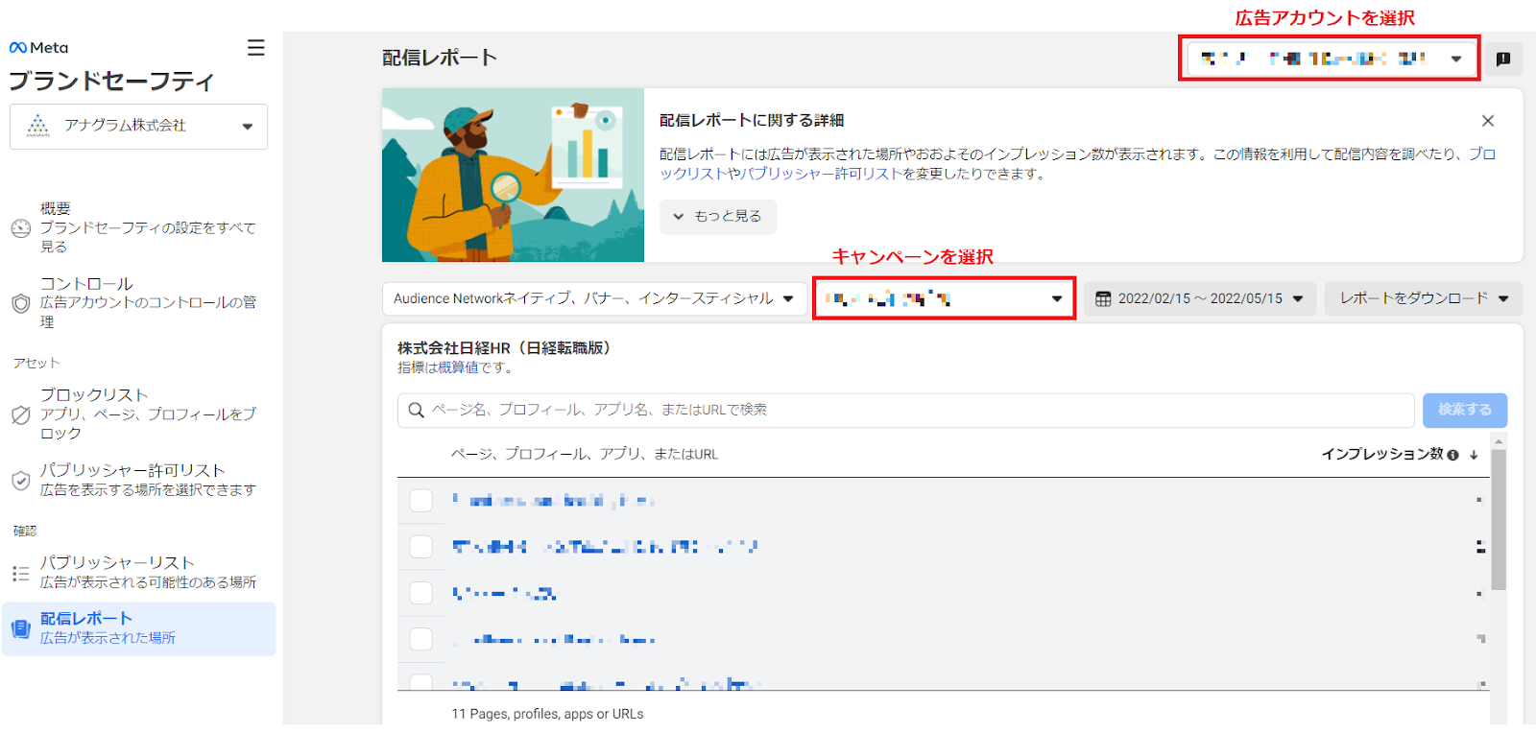Open the Audience Network placement dropdown

[593, 298]
